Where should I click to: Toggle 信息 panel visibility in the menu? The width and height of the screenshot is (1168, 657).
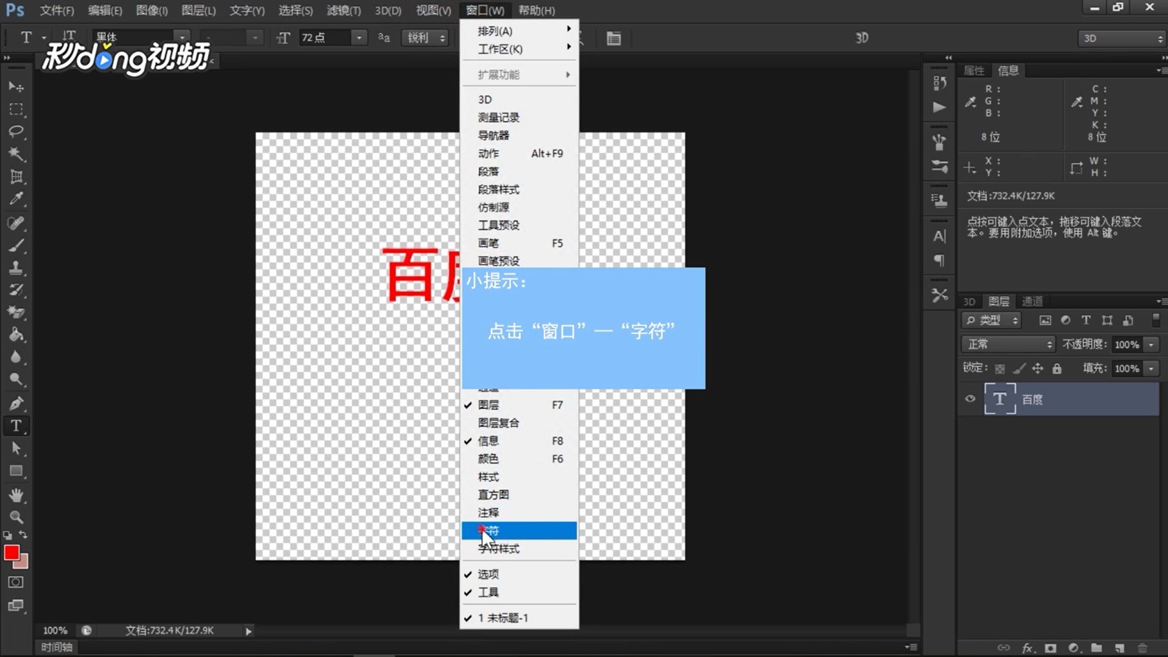coord(487,440)
